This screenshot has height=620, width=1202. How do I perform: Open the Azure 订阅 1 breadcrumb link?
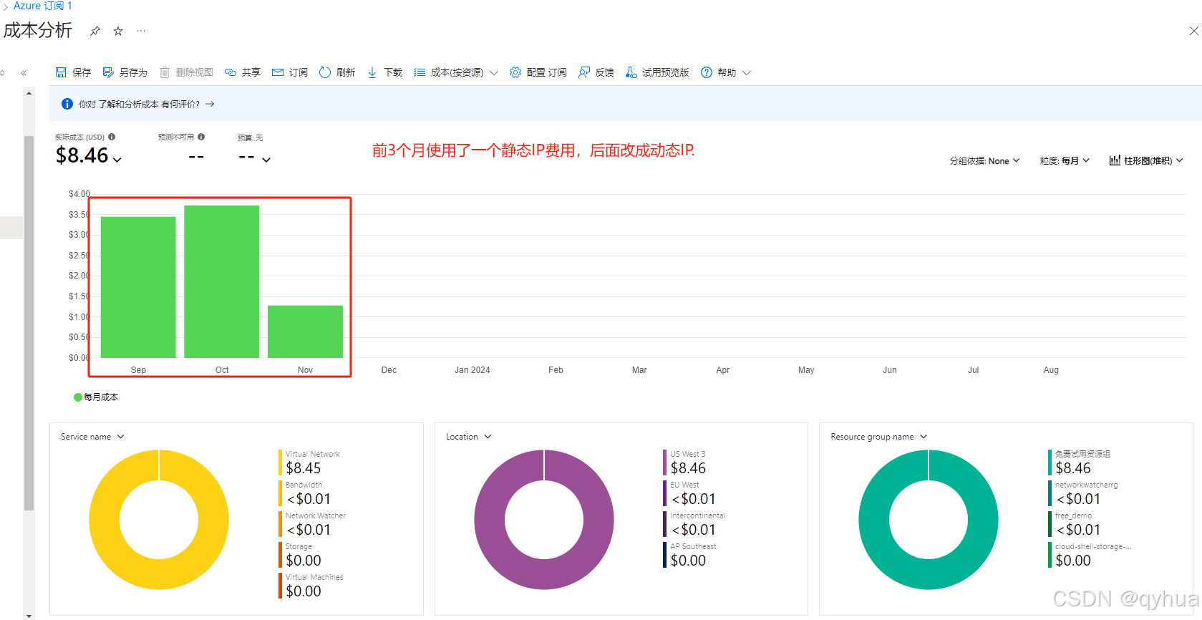[42, 6]
